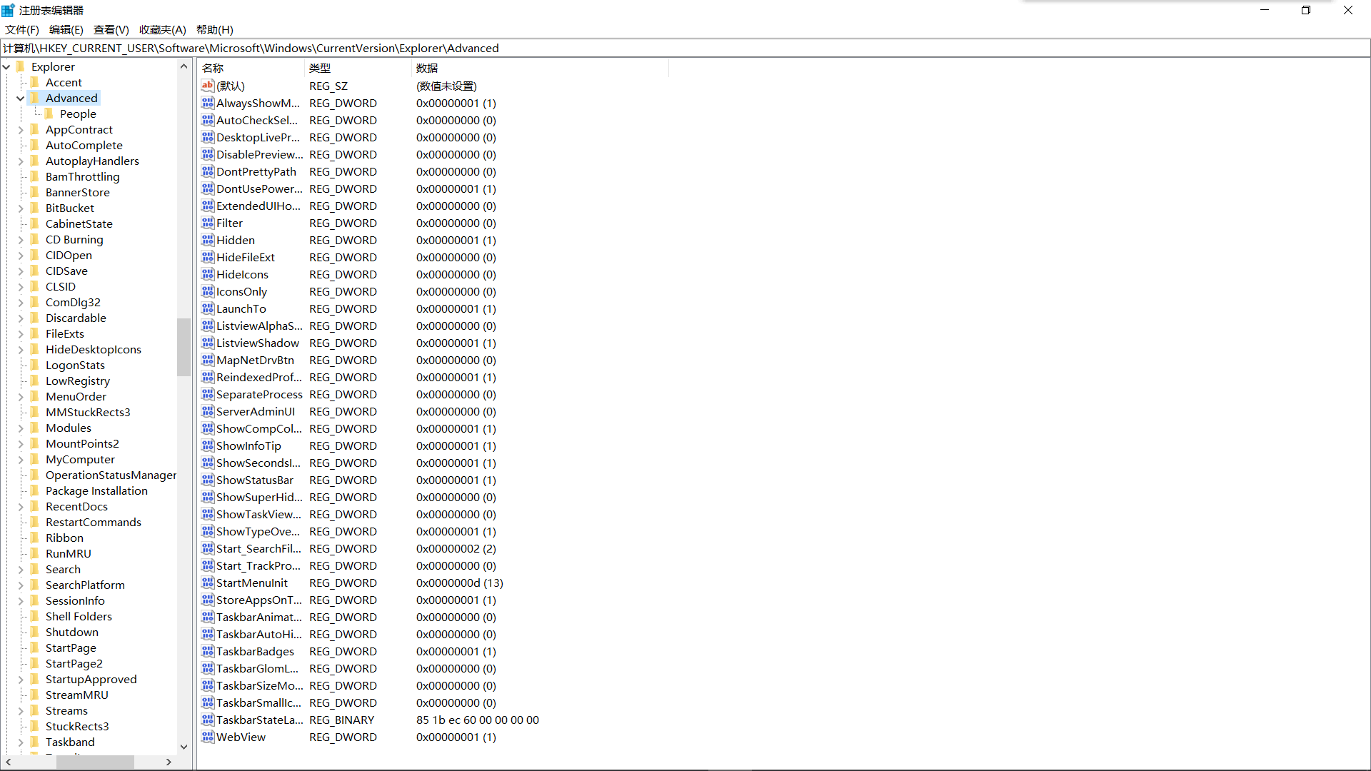Expand the BitBucket key
The image size is (1371, 771).
coord(20,208)
